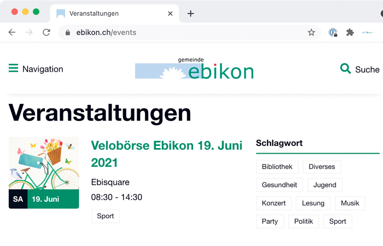Click the gemeinde ebikon logo

(x=194, y=68)
